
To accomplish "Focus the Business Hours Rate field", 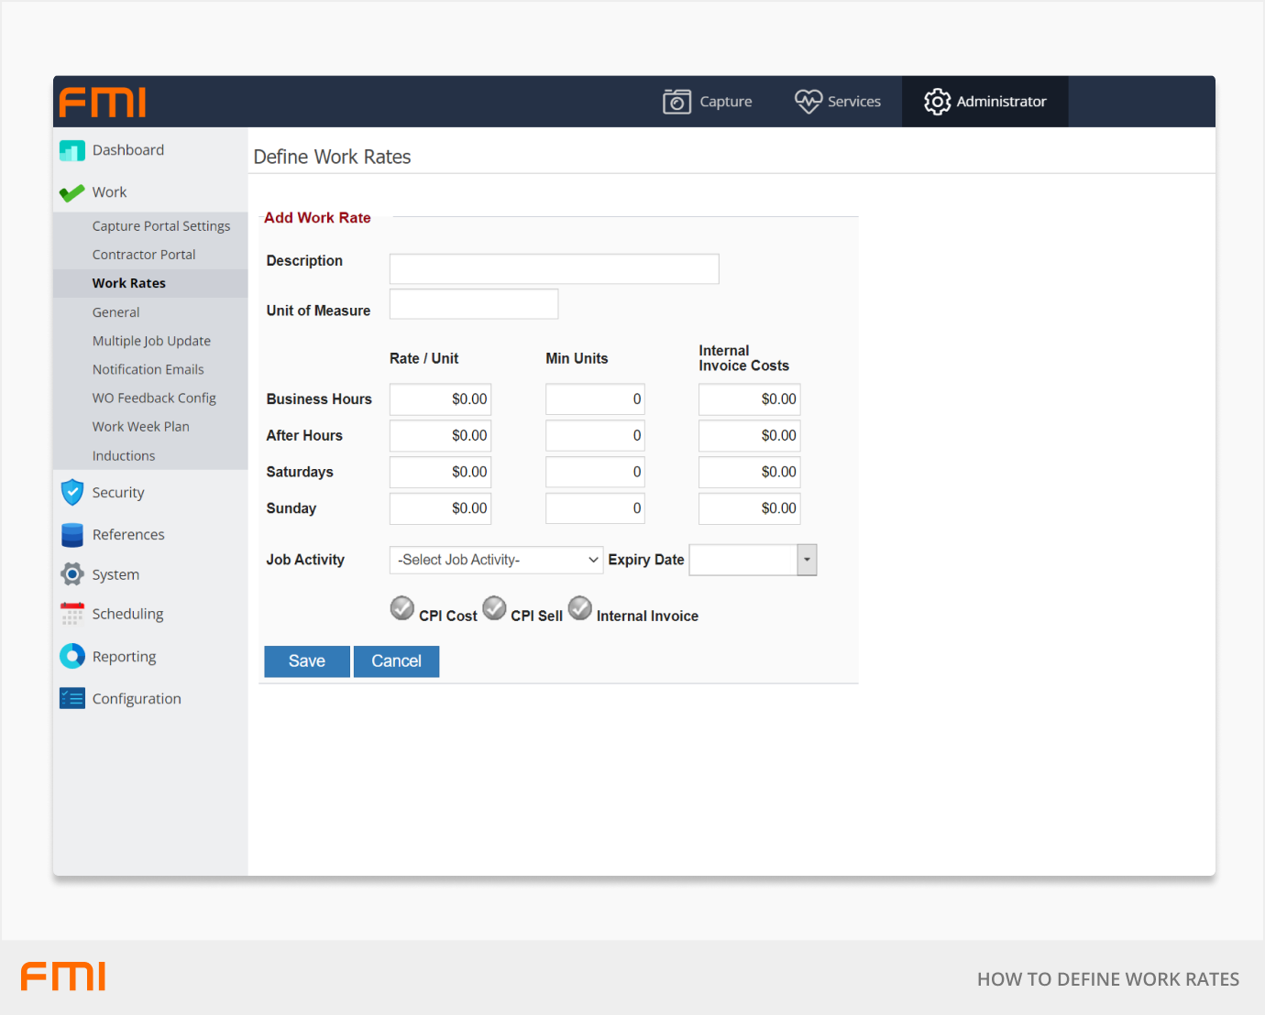I will point(440,399).
